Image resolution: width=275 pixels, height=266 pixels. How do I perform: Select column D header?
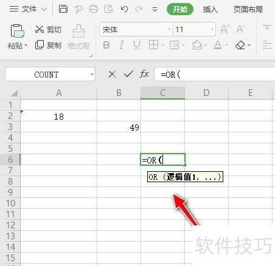206,93
